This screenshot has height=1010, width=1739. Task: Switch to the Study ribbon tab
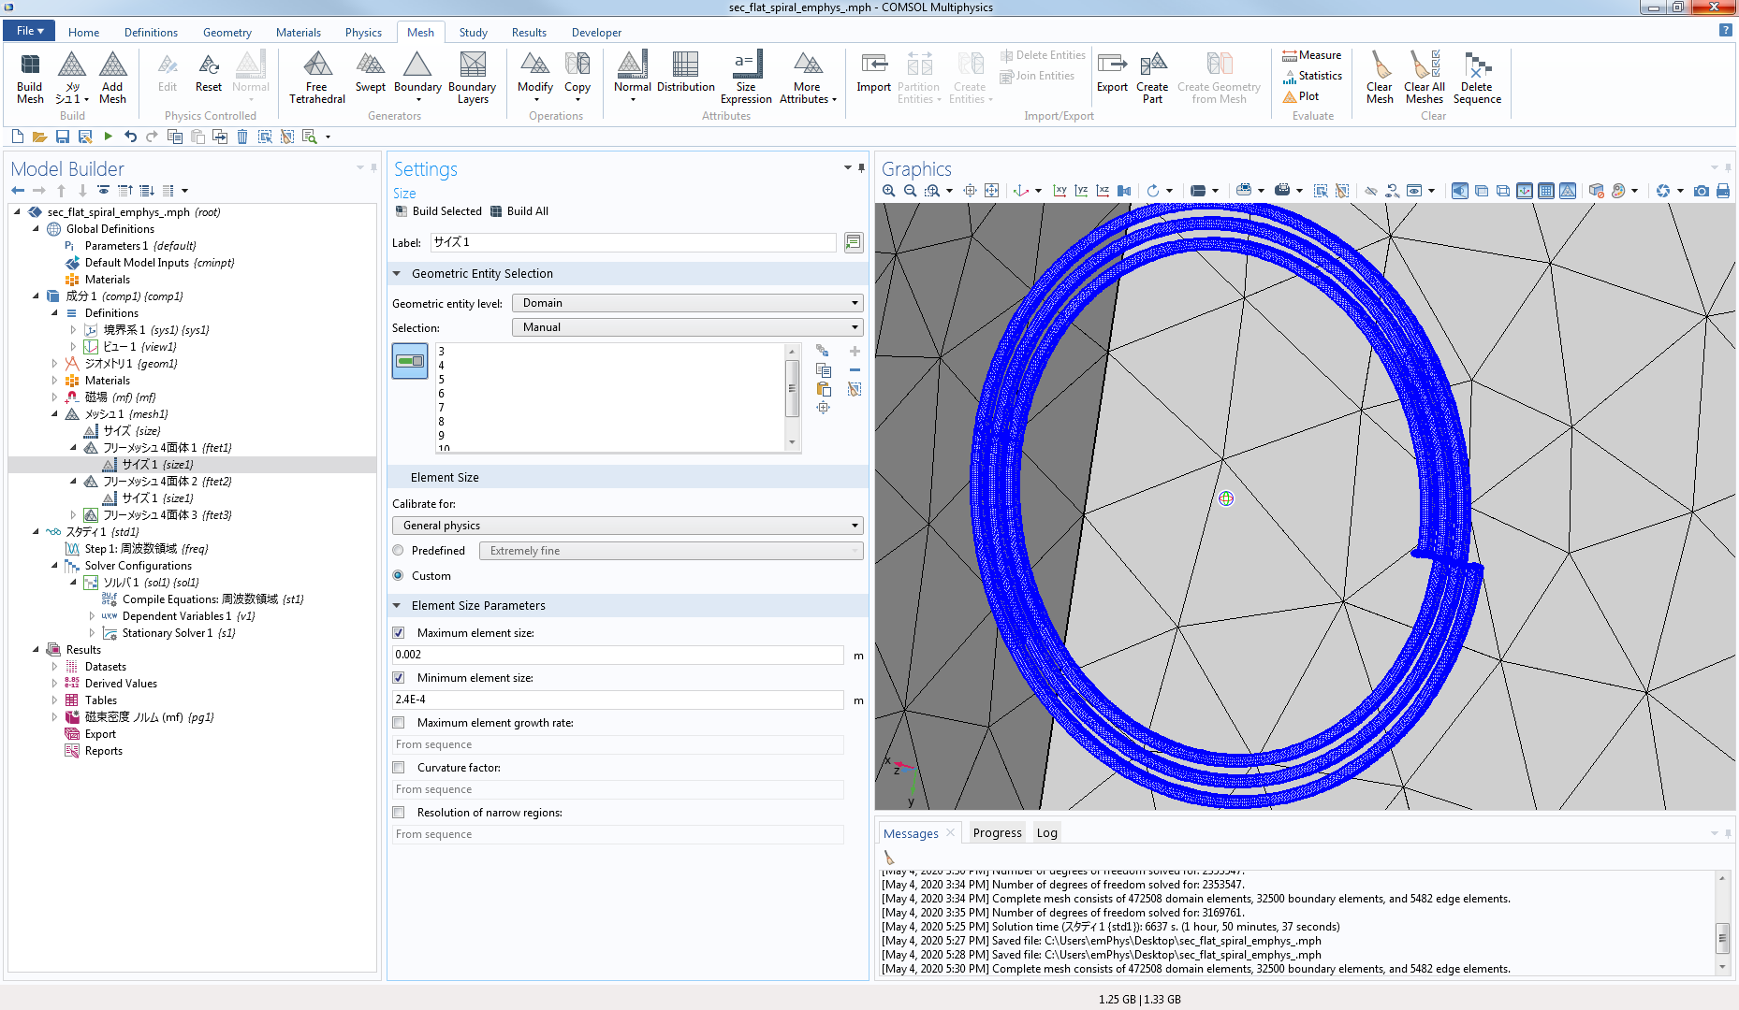[x=473, y=32]
